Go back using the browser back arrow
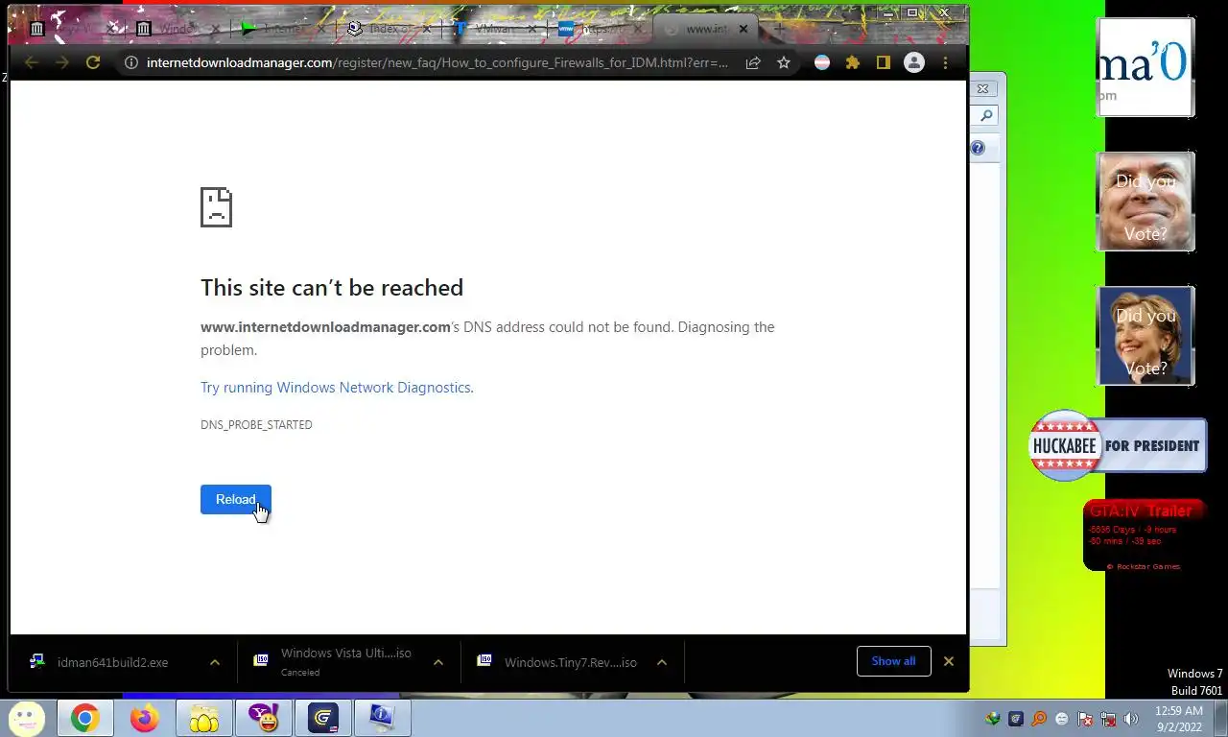 32,62
